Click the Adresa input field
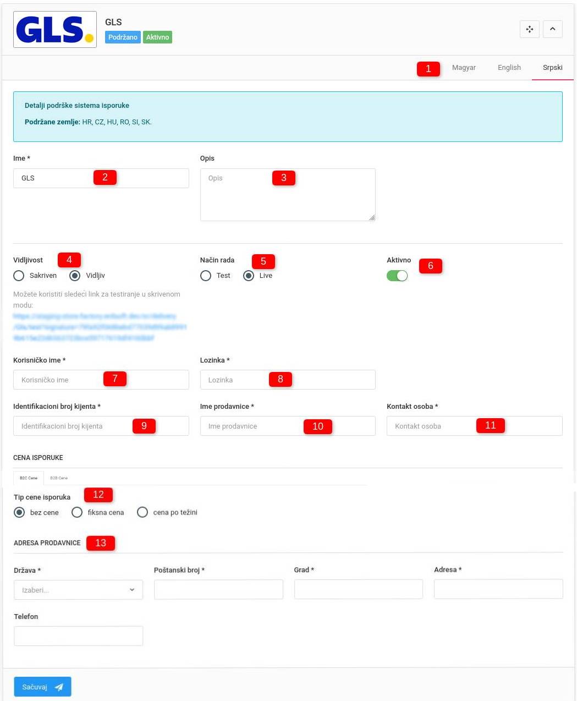Viewport: 577px width, 701px height. click(498, 589)
